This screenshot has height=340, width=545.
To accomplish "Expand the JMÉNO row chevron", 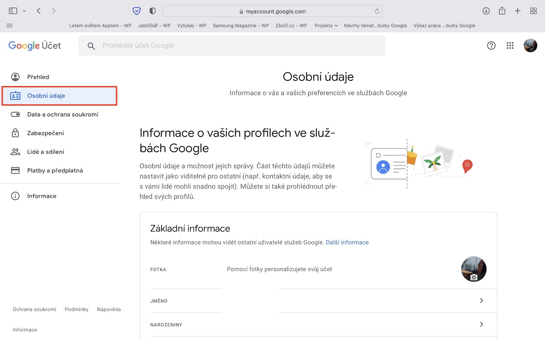I will 481,300.
